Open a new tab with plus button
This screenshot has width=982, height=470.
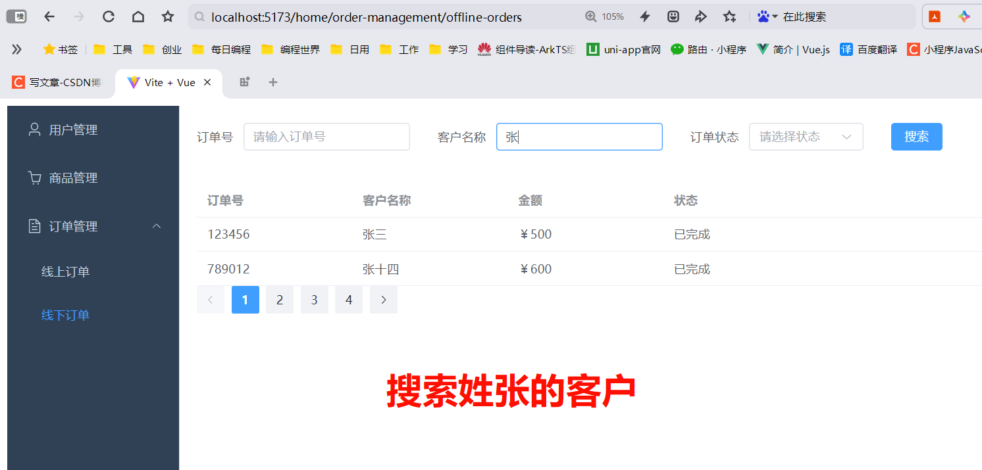pos(273,82)
